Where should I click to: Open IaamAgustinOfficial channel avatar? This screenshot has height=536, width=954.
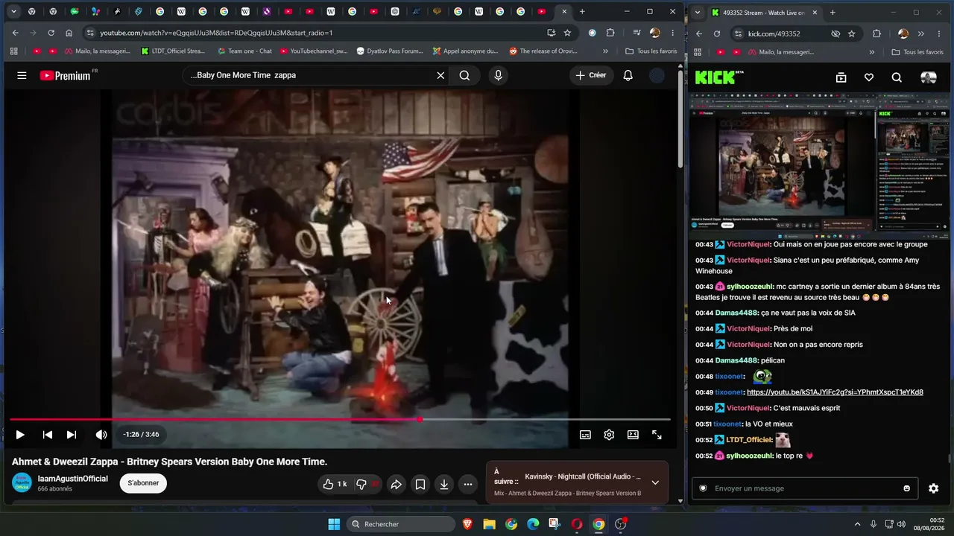click(22, 482)
